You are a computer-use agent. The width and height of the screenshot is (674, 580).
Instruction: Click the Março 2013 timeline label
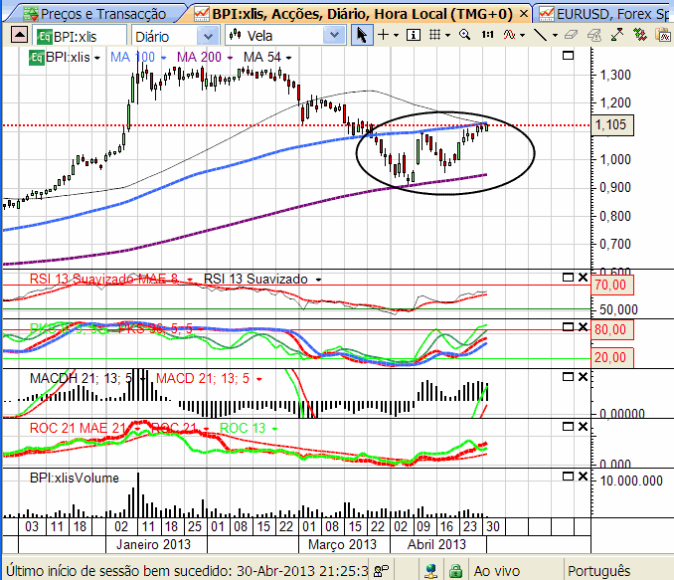pyautogui.click(x=343, y=544)
